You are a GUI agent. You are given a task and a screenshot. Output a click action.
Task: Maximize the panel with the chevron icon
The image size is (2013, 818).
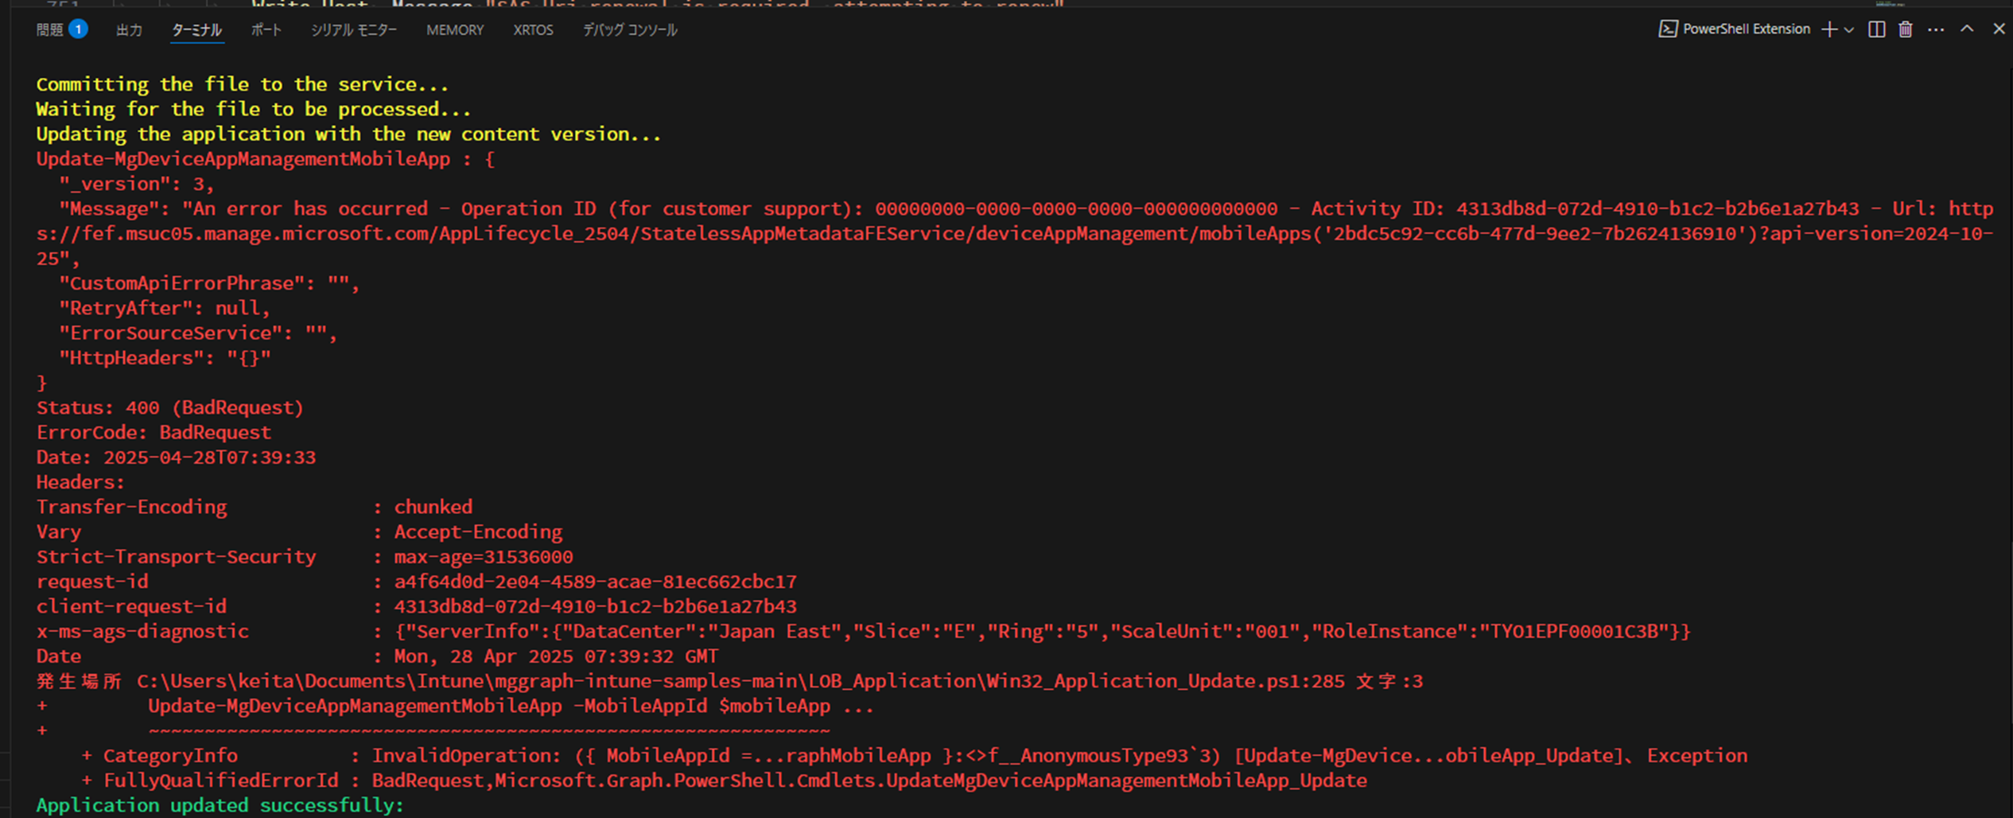pyautogui.click(x=1966, y=29)
